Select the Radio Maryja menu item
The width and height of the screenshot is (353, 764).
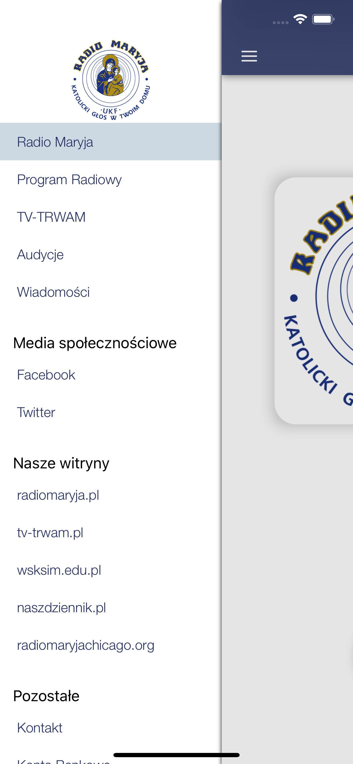click(111, 142)
